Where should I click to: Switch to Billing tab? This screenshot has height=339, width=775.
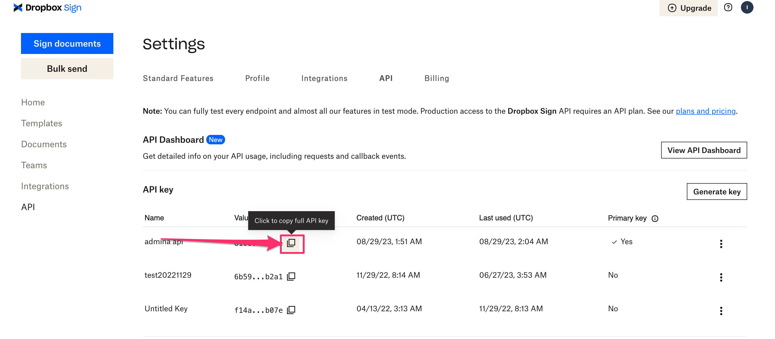tap(437, 78)
